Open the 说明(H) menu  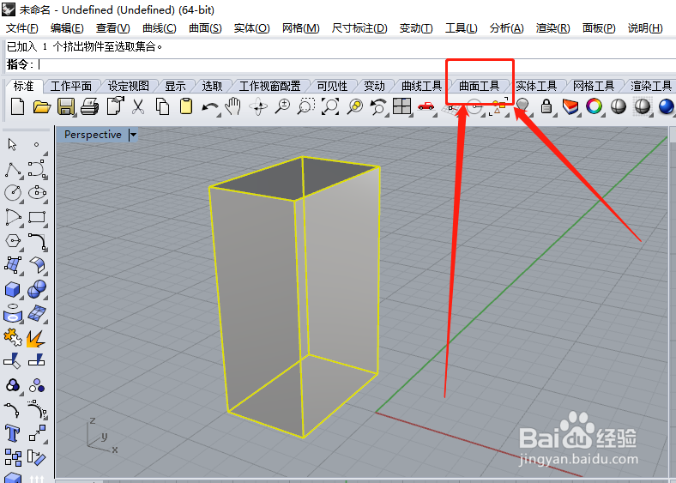point(645,28)
